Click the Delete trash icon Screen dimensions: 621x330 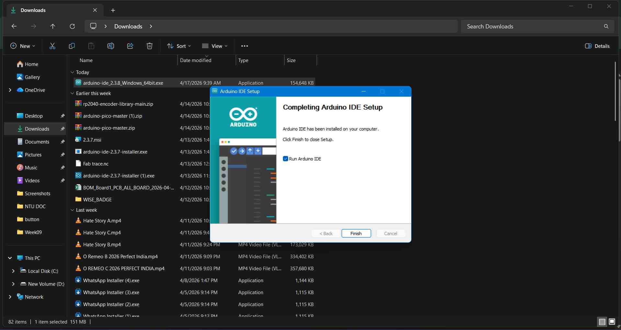(x=150, y=46)
